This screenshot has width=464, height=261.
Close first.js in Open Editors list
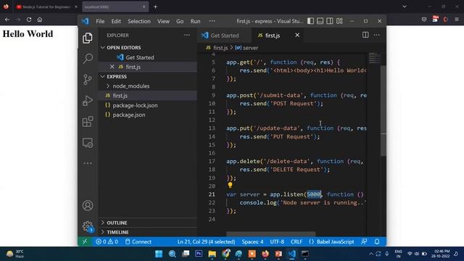[x=112, y=67]
